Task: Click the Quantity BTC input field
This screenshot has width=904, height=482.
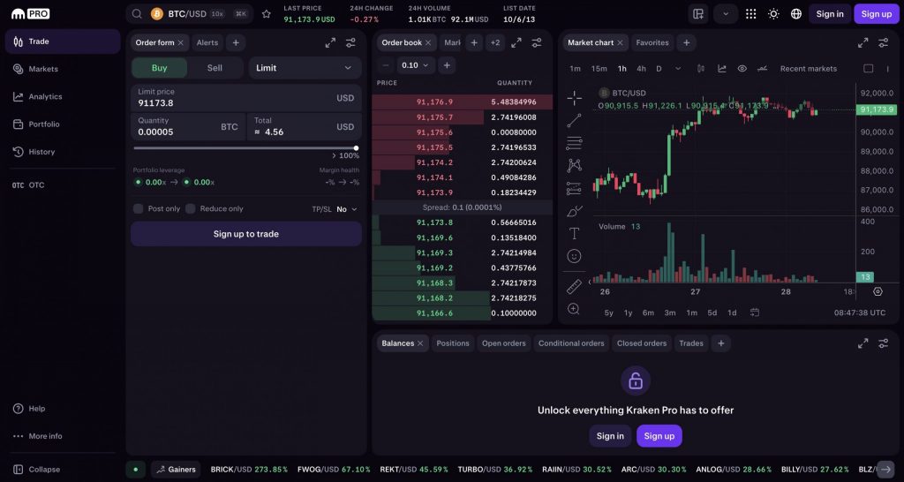Action: [x=188, y=127]
